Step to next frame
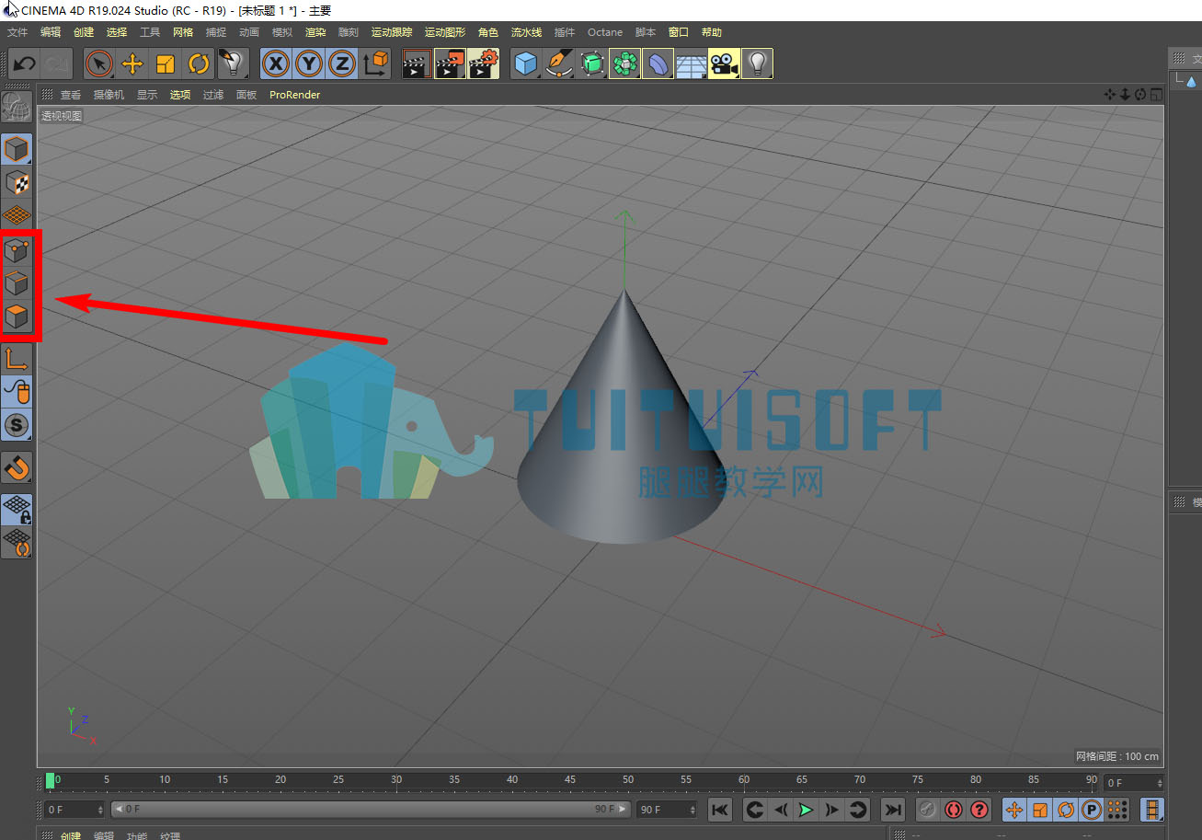Image resolution: width=1202 pixels, height=840 pixels. point(832,810)
